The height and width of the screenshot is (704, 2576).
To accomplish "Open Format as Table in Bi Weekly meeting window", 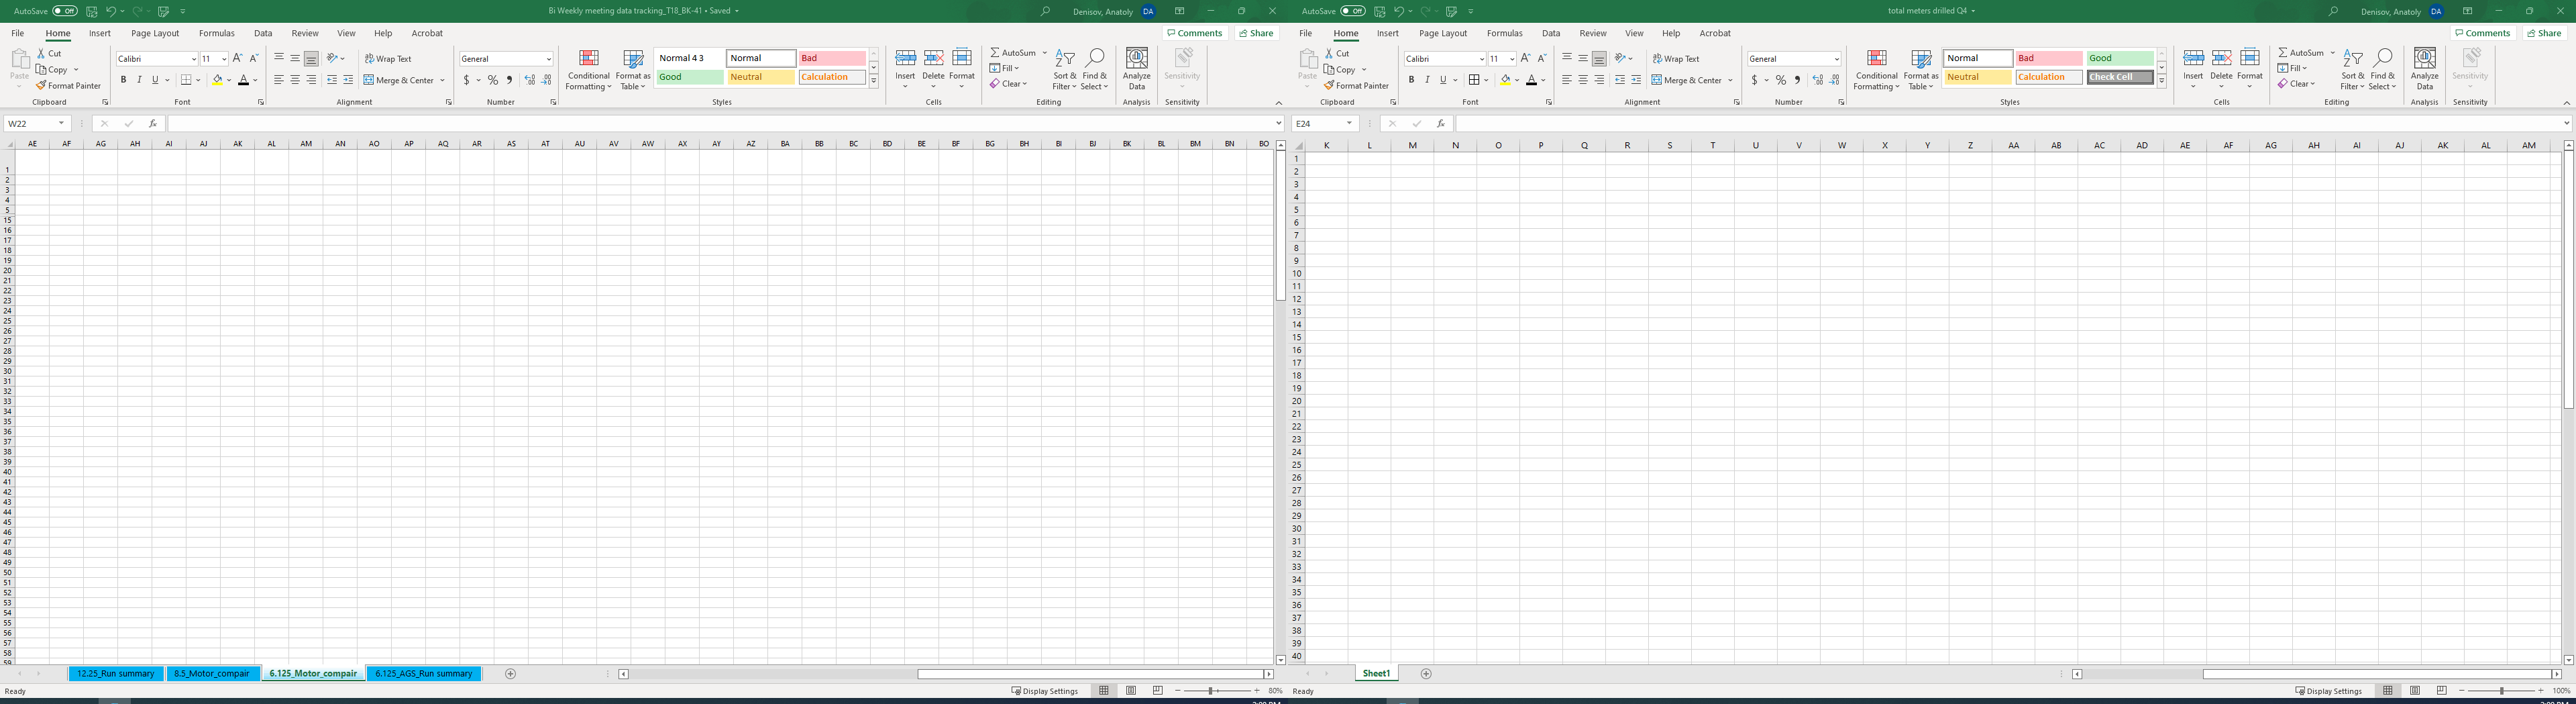I will coord(633,69).
